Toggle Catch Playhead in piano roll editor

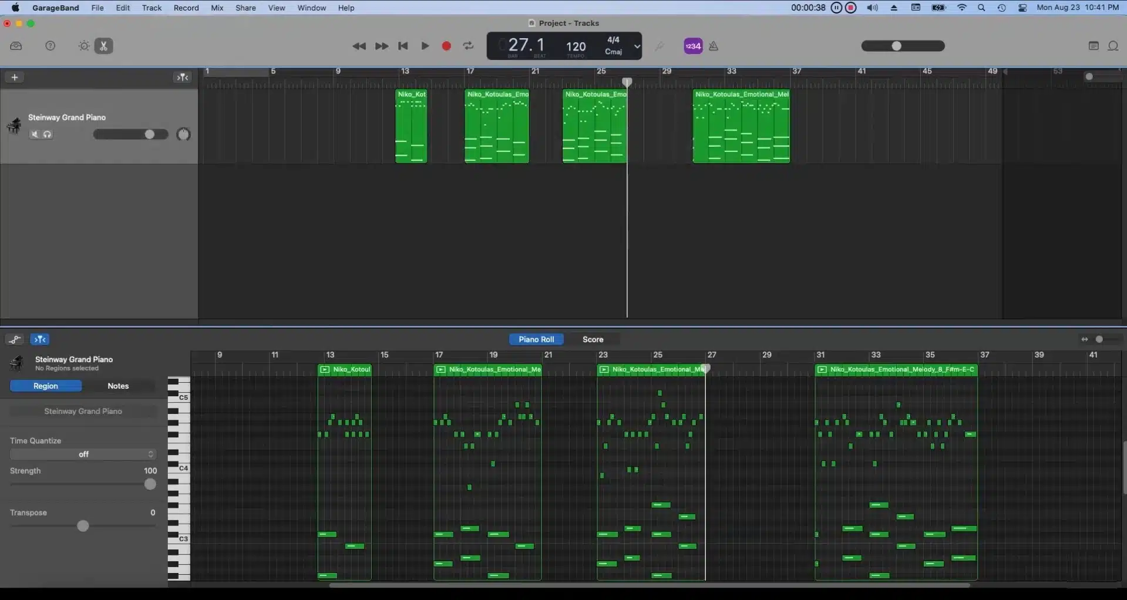pyautogui.click(x=39, y=339)
